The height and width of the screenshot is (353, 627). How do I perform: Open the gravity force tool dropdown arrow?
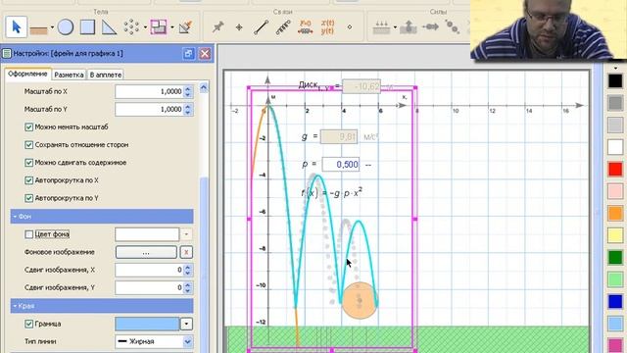395,27
